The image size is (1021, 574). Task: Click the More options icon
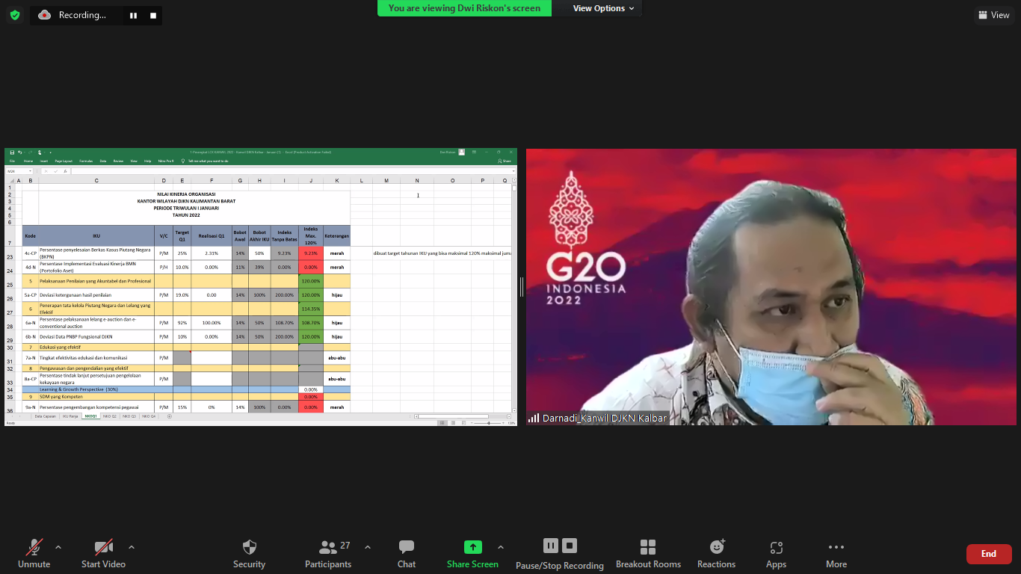(836, 547)
